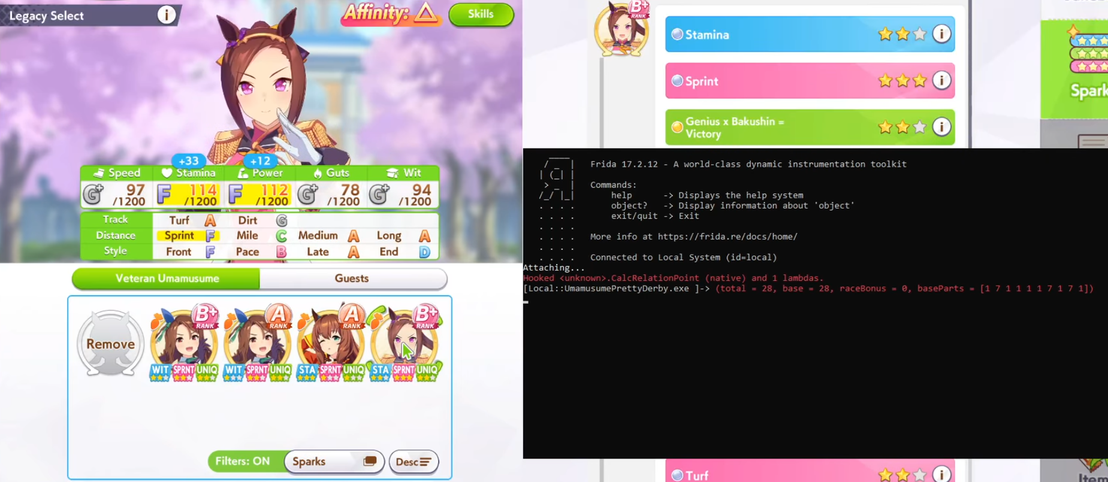Click the Connected to Local System line
1108x482 pixels.
(683, 257)
